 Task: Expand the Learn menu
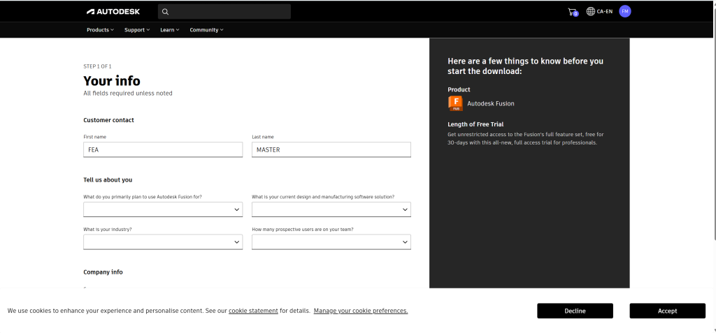[x=170, y=30]
